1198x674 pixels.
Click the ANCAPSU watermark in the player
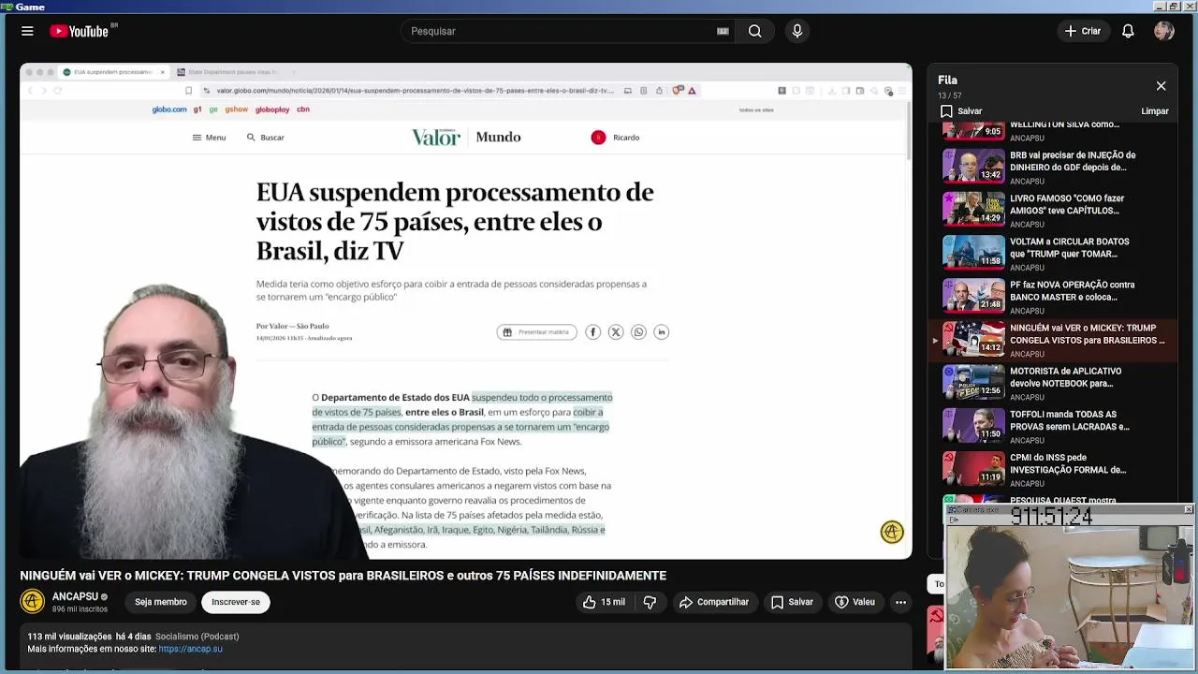(892, 532)
